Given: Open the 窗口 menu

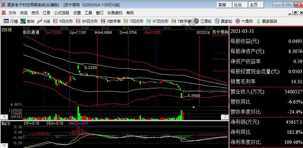Looking at the screenshot, I should tap(100, 13).
